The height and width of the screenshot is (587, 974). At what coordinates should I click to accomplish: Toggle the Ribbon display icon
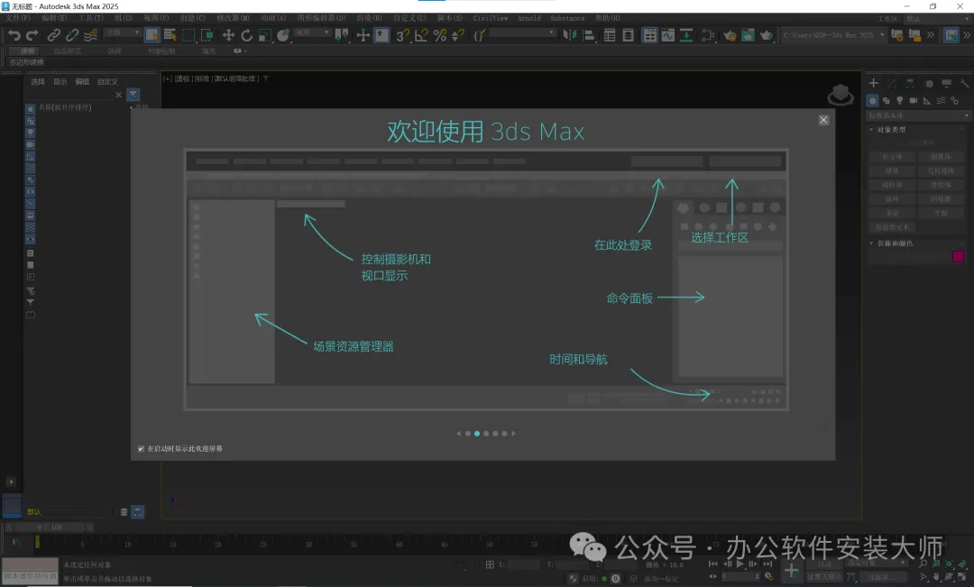(649, 35)
